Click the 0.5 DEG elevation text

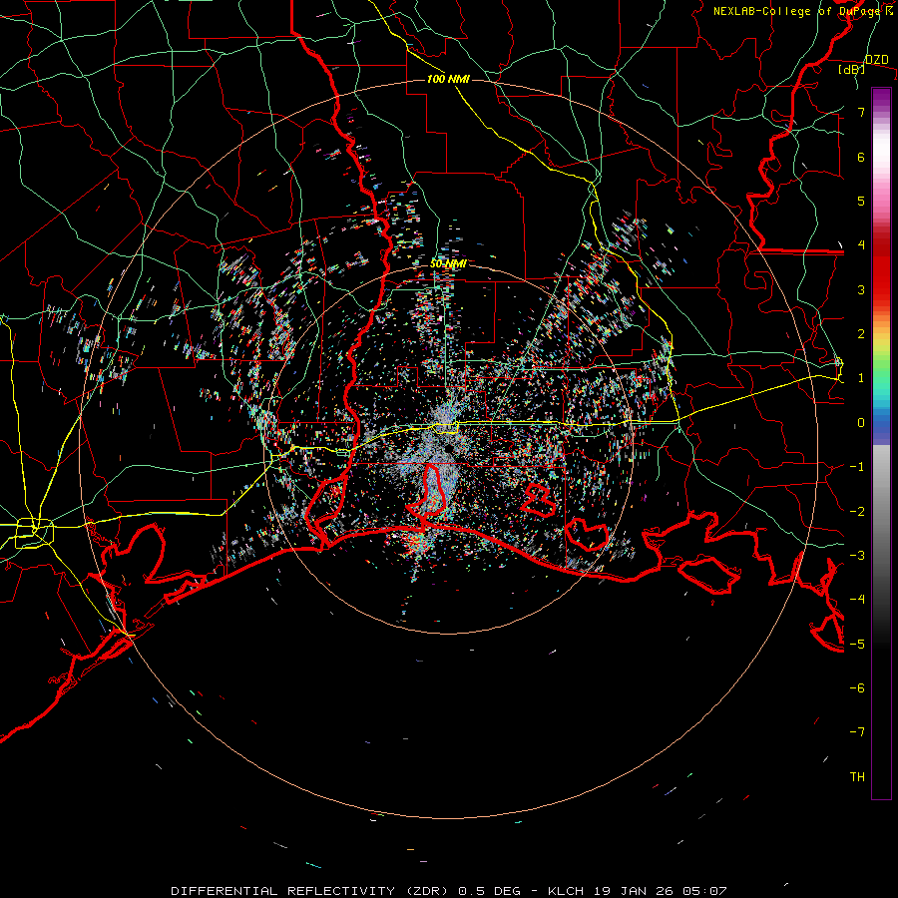490,891
